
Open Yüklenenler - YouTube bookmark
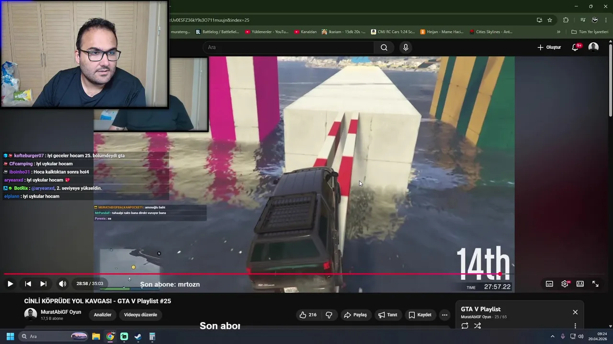[266, 32]
